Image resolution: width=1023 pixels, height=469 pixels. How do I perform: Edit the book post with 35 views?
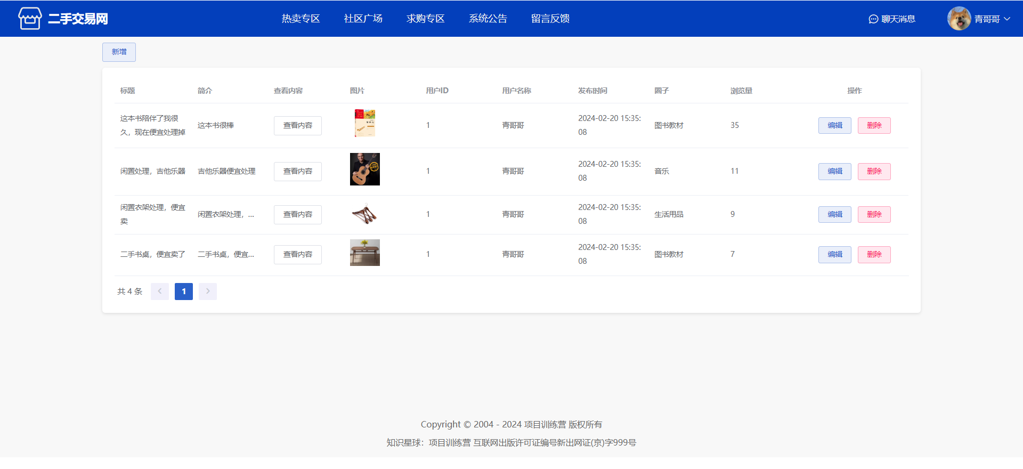(x=835, y=126)
